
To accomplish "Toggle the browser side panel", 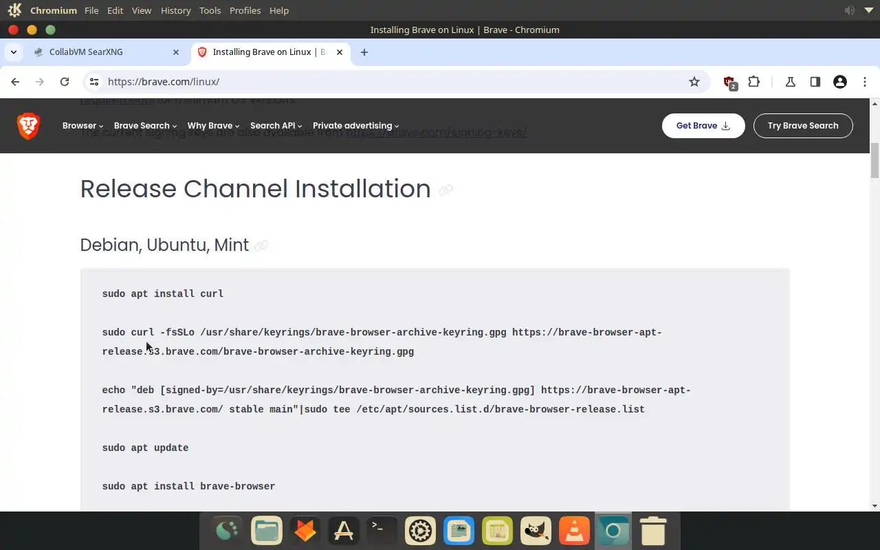I will [x=815, y=82].
